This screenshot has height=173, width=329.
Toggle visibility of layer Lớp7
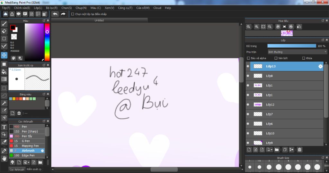(248, 114)
